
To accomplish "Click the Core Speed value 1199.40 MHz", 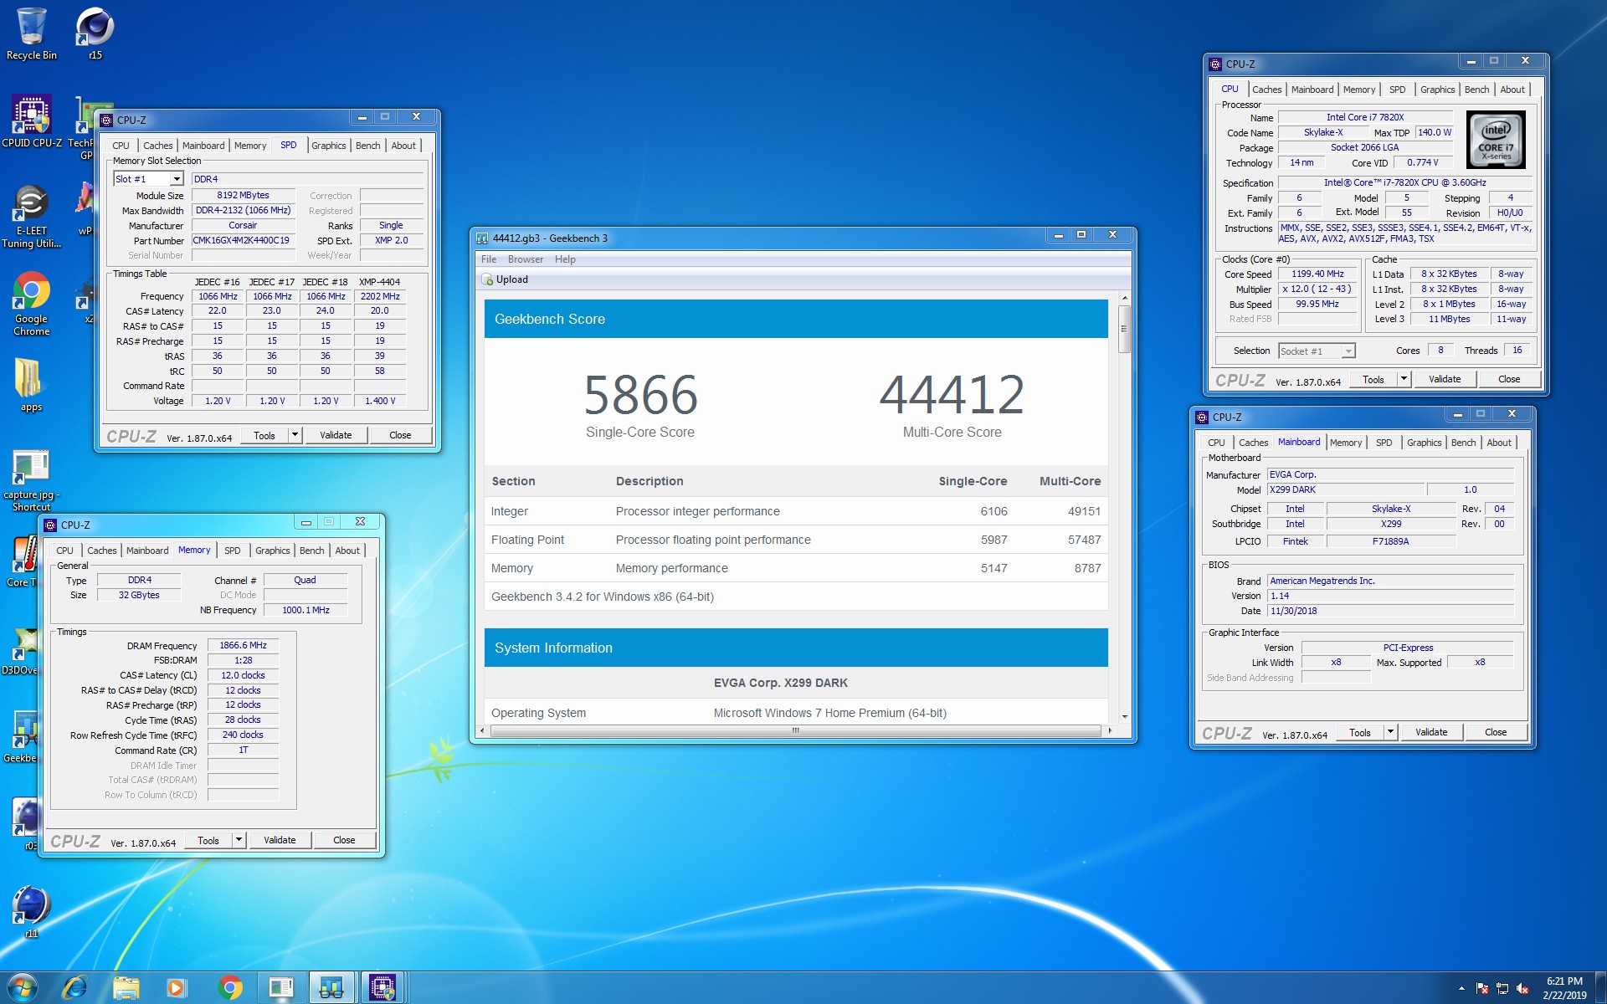I will coord(1317,274).
